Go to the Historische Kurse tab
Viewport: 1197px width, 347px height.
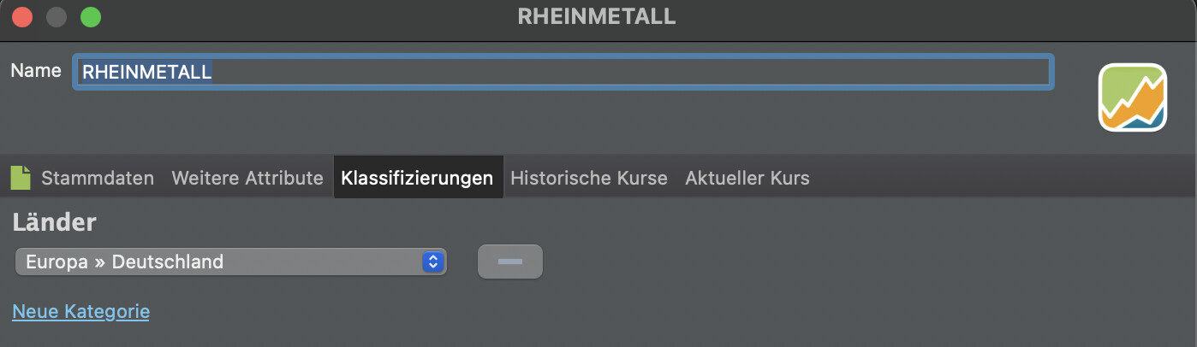coord(589,178)
